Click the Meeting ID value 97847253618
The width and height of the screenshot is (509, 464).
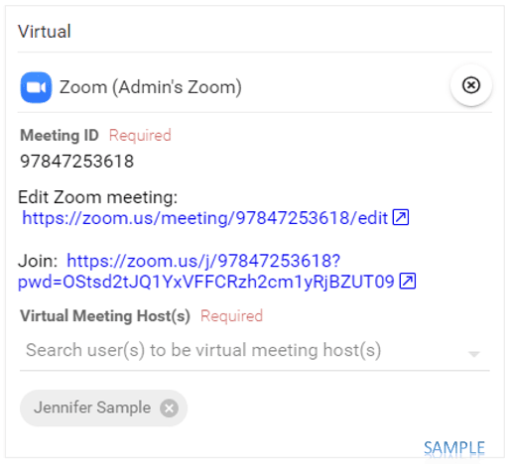(77, 162)
